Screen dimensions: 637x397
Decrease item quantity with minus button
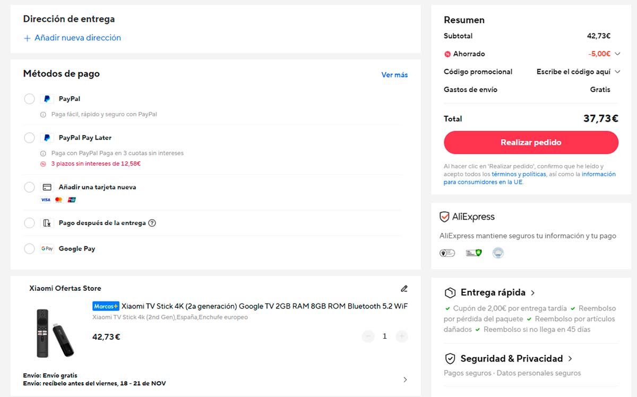[368, 336]
